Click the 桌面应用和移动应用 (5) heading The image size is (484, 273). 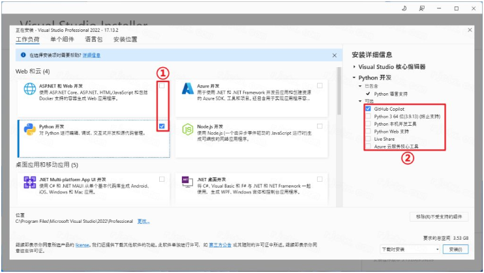tap(47, 165)
